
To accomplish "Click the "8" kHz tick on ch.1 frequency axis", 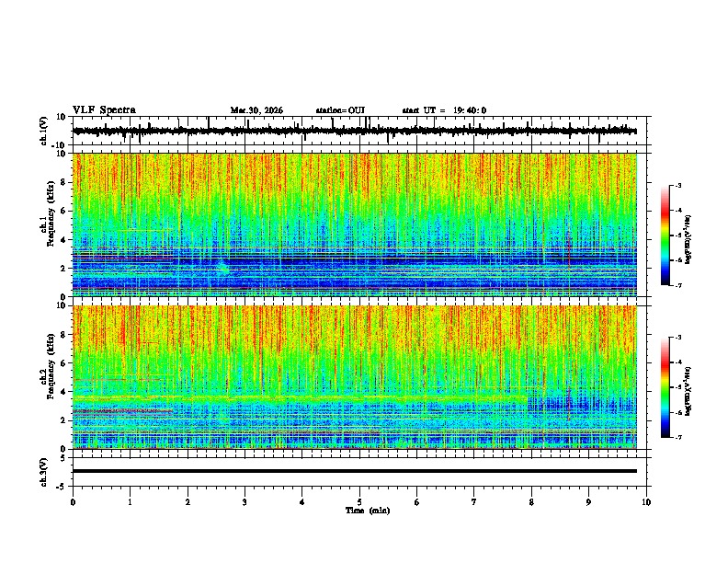I will (x=65, y=182).
